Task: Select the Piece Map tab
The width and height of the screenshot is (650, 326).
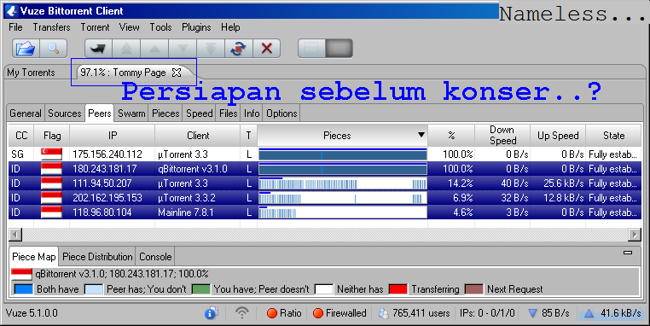Action: click(34, 257)
